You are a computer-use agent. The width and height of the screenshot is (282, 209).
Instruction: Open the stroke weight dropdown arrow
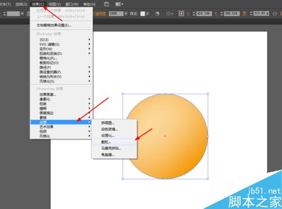[23, 14]
